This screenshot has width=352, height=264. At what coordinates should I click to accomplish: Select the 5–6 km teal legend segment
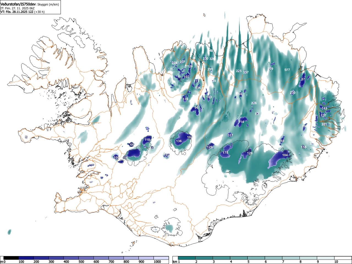coord(256,258)
